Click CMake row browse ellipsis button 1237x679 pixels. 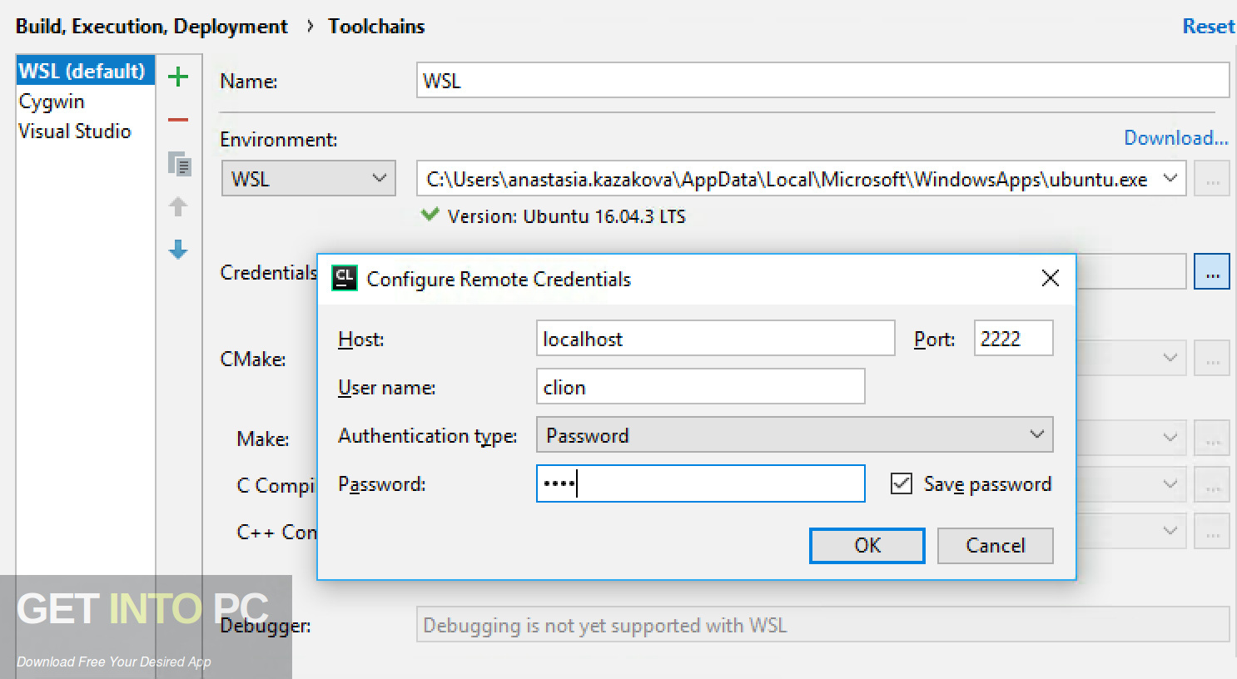coord(1212,358)
